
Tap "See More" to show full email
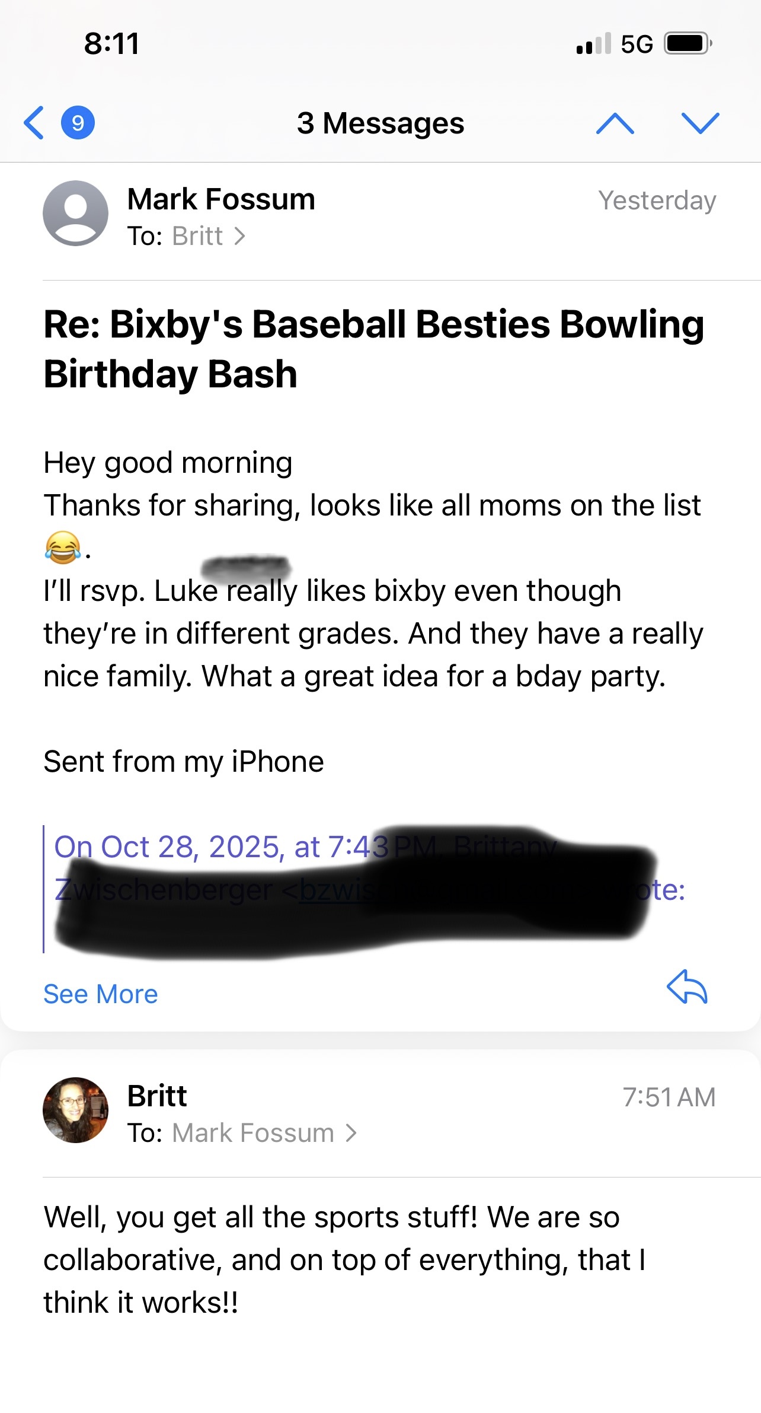point(101,994)
